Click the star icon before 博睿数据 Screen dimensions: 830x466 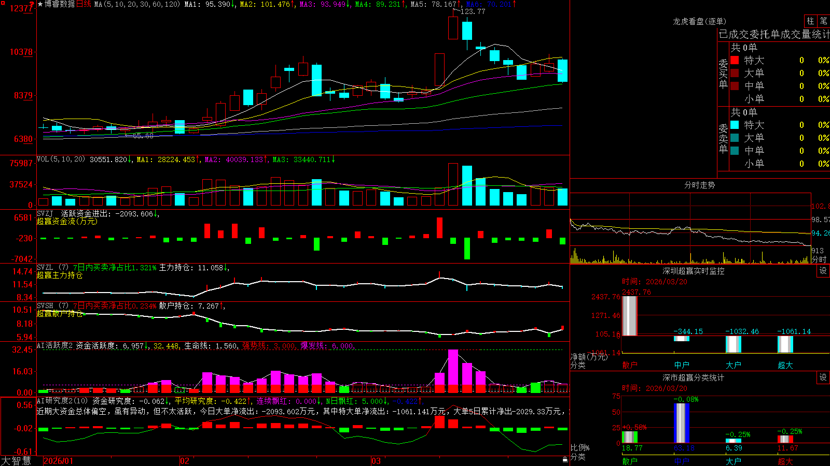tap(40, 4)
